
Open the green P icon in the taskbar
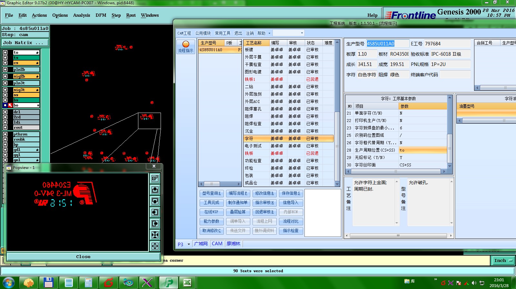click(x=168, y=283)
